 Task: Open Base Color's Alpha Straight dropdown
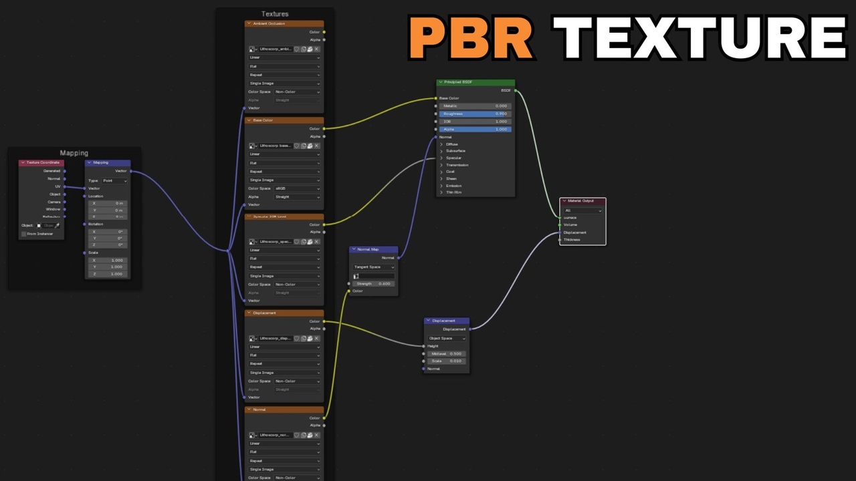[297, 197]
